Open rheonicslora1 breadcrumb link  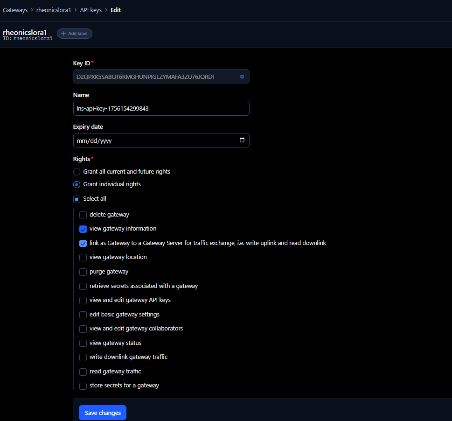pos(54,10)
